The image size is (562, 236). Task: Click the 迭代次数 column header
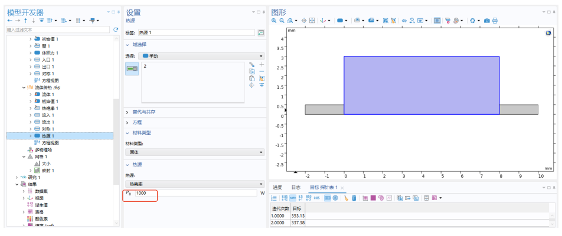coord(280,208)
